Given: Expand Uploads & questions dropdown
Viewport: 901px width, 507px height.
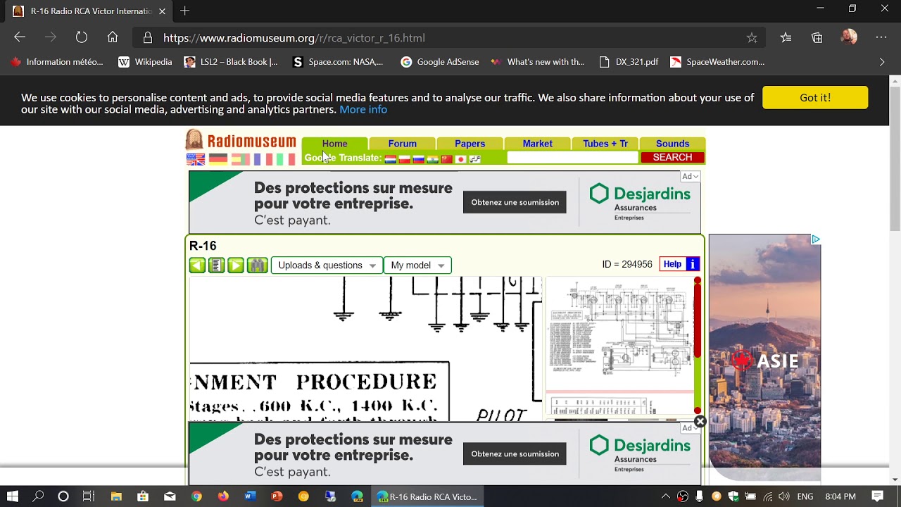Looking at the screenshot, I should pyautogui.click(x=327, y=265).
